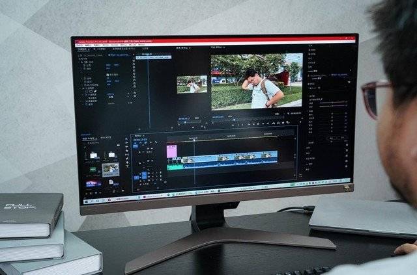The width and height of the screenshot is (417, 275).
Task: Select the highlighted clip thumbnail in Project panel
Action: (111, 170)
